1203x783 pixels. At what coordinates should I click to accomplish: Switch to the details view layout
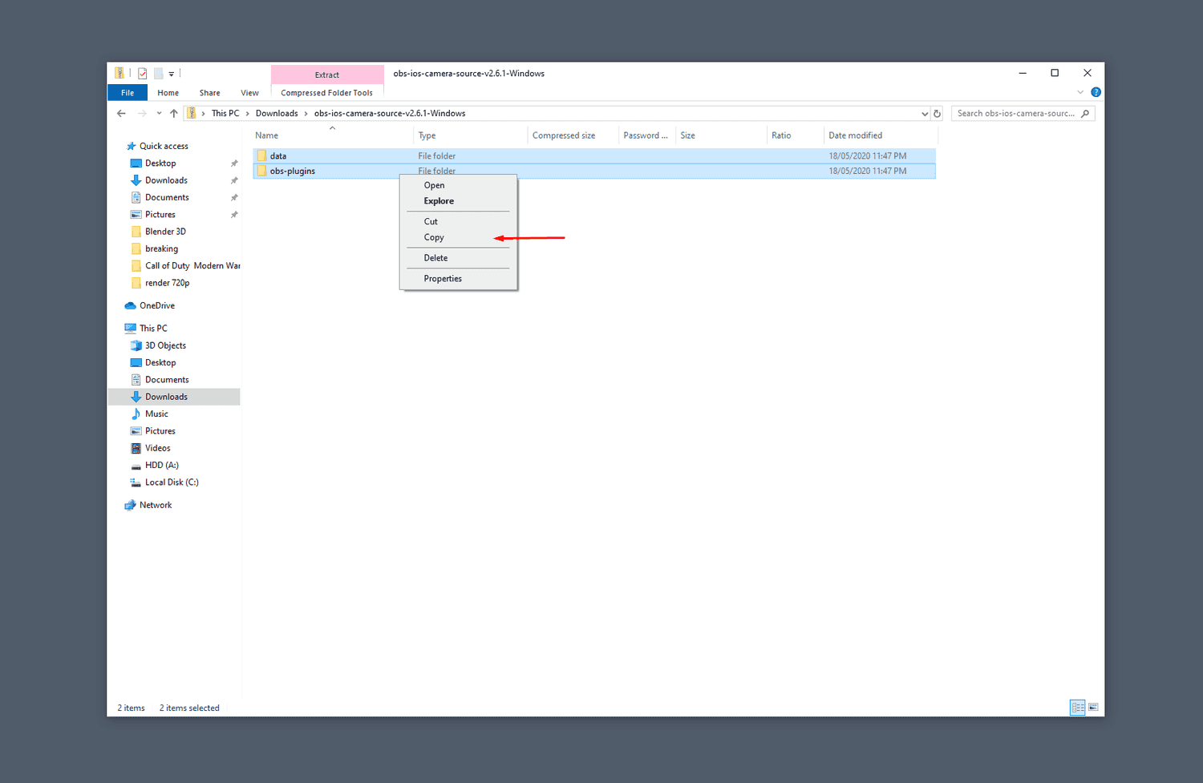tap(1077, 707)
